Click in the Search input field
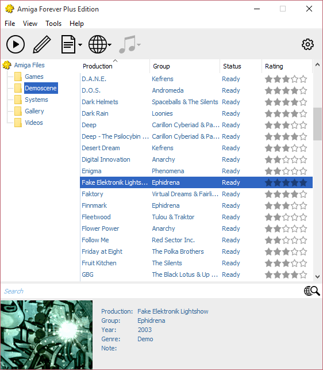The height and width of the screenshot is (370, 323). [151, 291]
